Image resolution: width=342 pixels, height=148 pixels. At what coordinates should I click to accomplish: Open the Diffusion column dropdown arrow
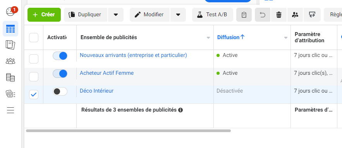(x=286, y=38)
